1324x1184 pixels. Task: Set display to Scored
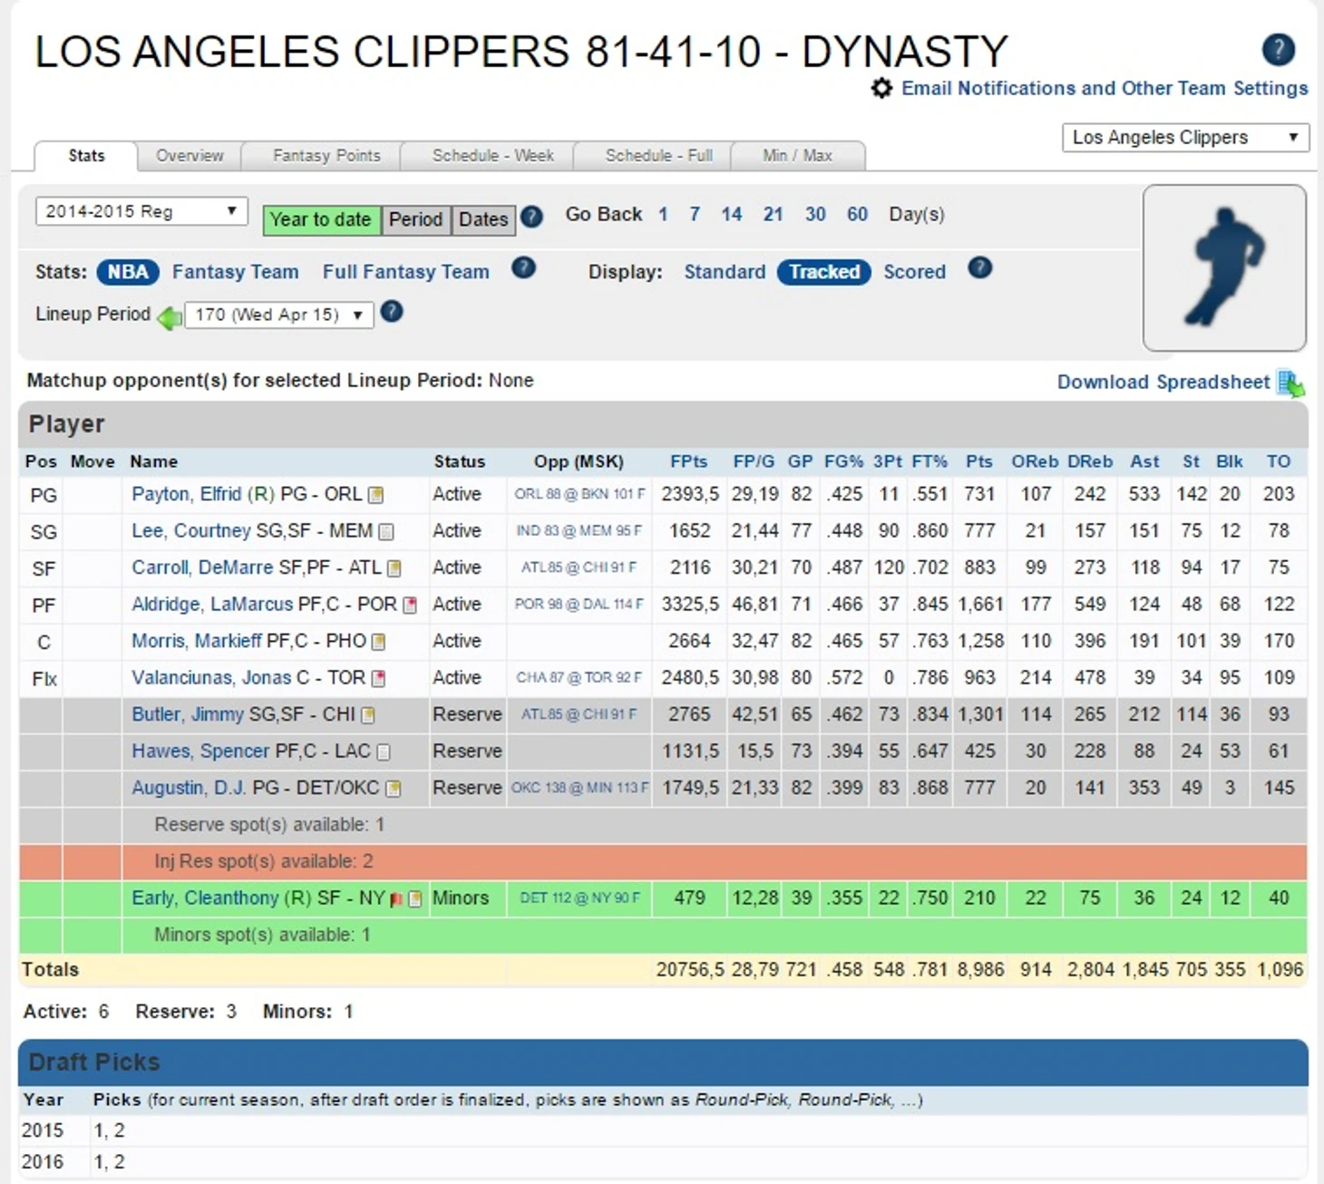point(914,272)
